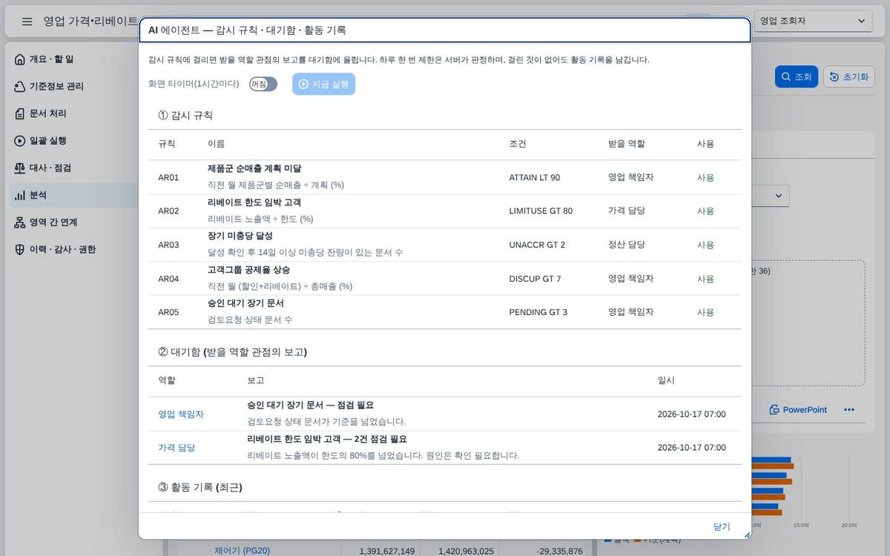Click the dialog title AI 에이전트 — 감시 규칙

[247, 30]
